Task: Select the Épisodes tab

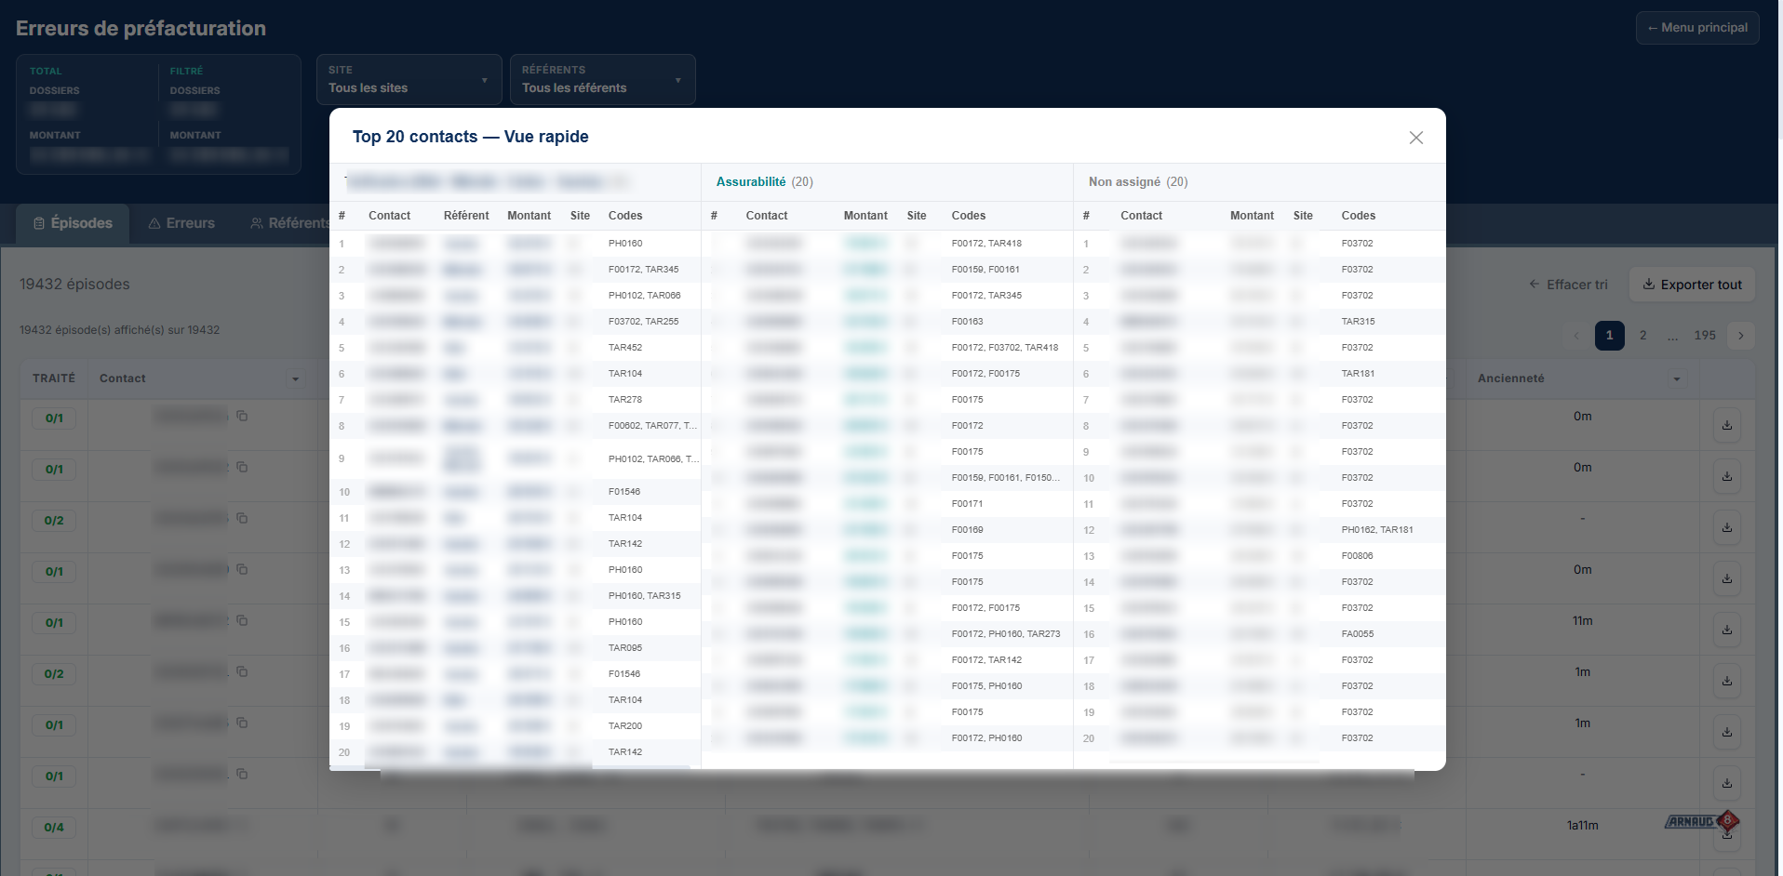Action: (x=73, y=223)
